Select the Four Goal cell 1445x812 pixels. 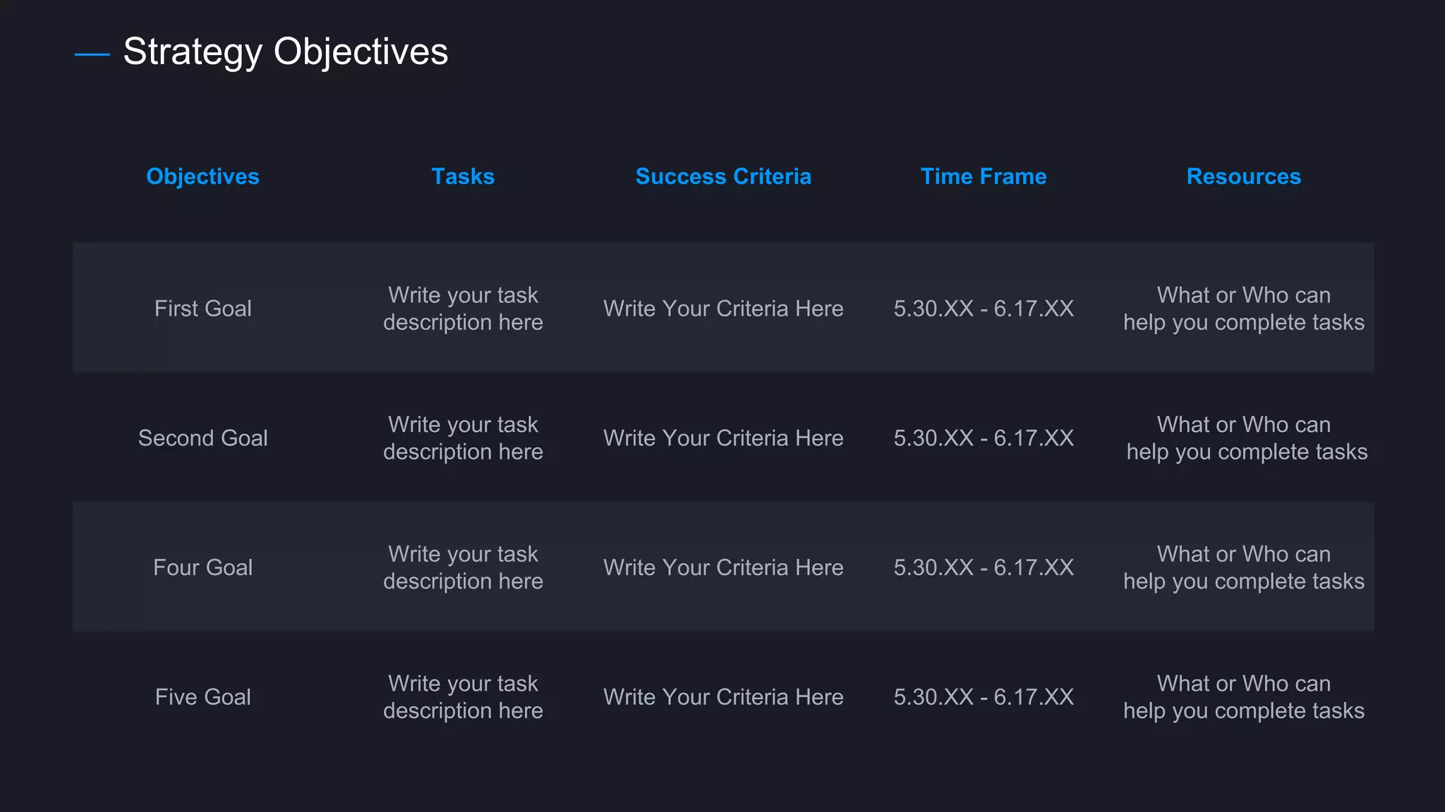tap(202, 567)
